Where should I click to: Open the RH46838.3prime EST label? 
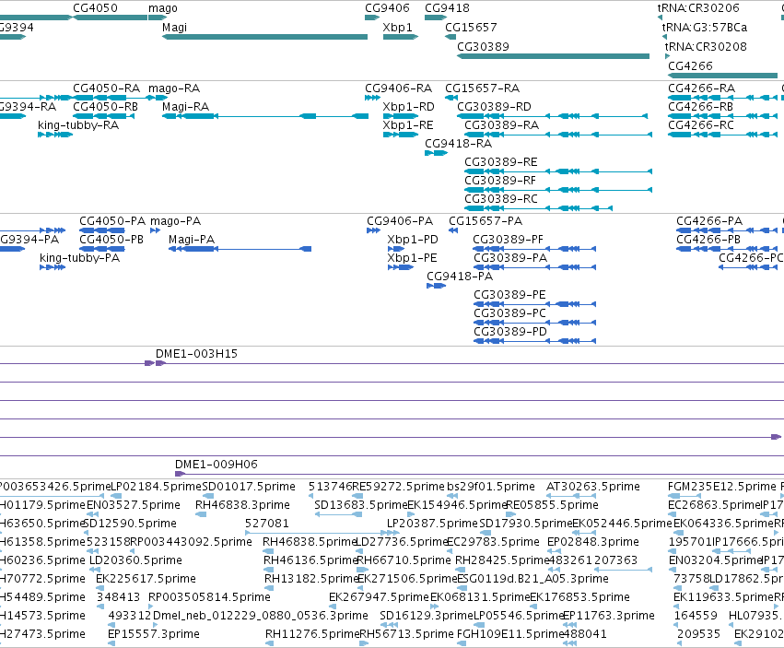tap(242, 505)
